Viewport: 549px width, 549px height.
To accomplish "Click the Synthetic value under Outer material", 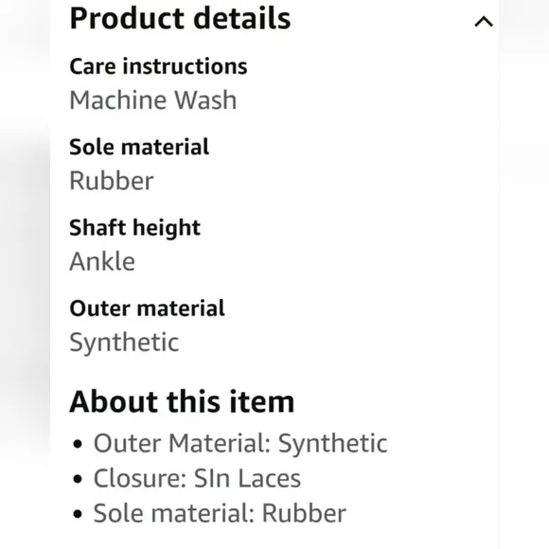I will tap(124, 343).
